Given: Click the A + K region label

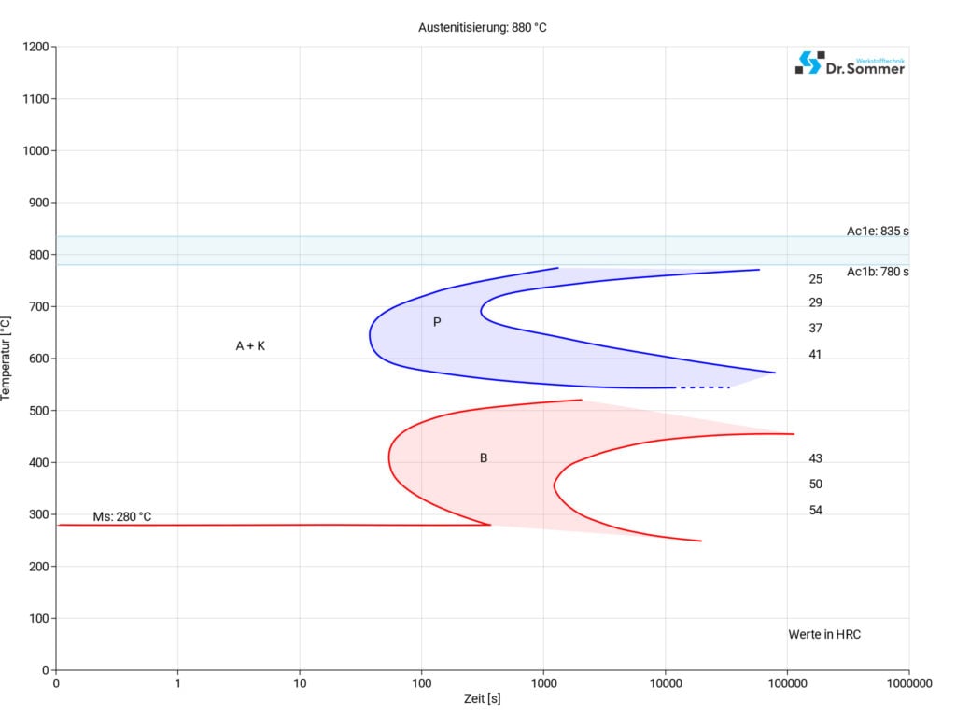Looking at the screenshot, I should pos(250,346).
